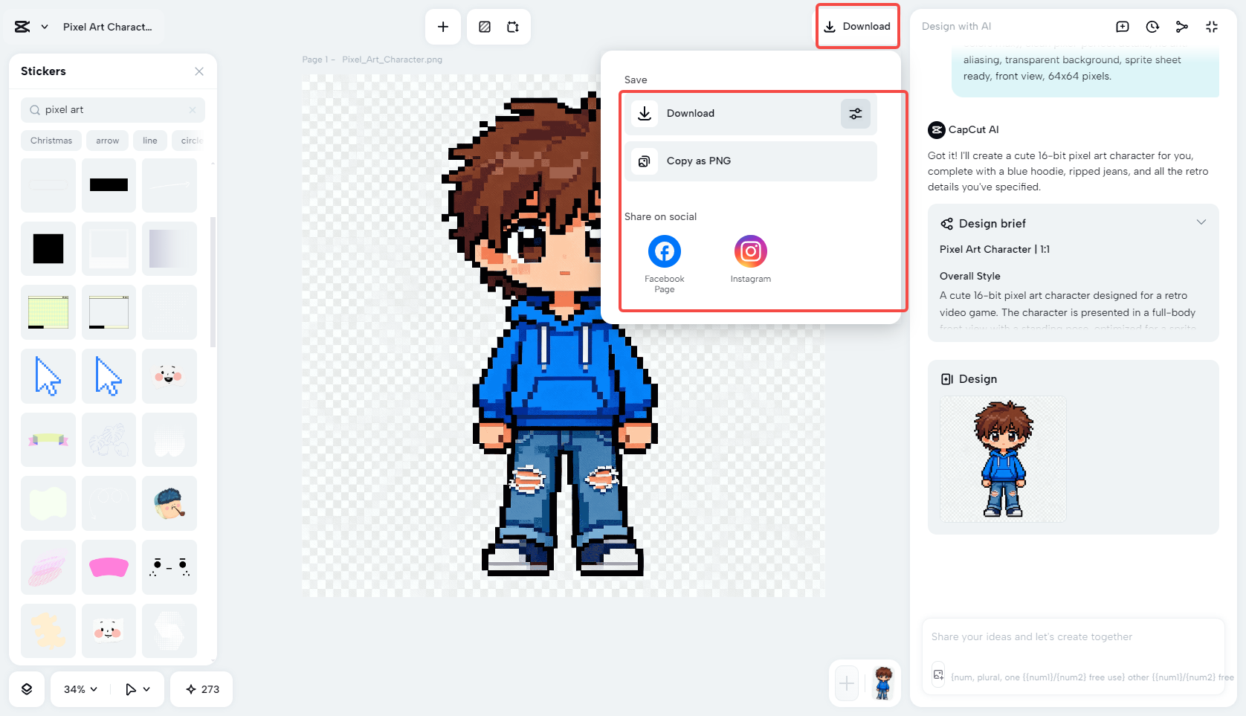Click the credits counter showing 273
The width and height of the screenshot is (1246, 716).
click(x=201, y=688)
